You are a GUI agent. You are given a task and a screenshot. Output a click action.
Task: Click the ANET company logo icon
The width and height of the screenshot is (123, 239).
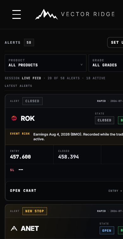[x=14, y=228]
